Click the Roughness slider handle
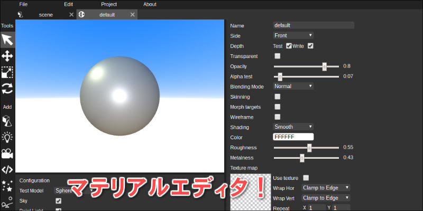Viewport: 423px width, 211px height. 309,148
